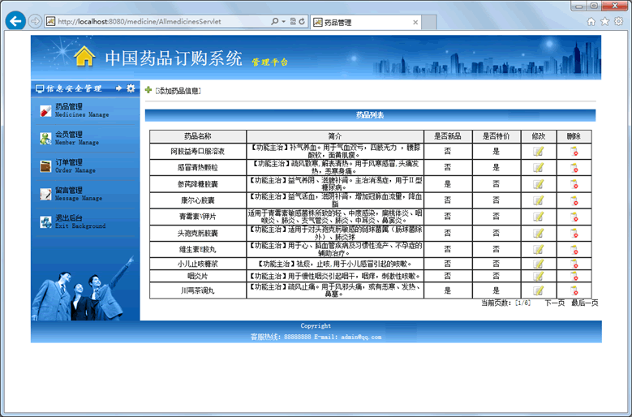Delete the 阿胶益寿口服溶液 row

coord(574,152)
